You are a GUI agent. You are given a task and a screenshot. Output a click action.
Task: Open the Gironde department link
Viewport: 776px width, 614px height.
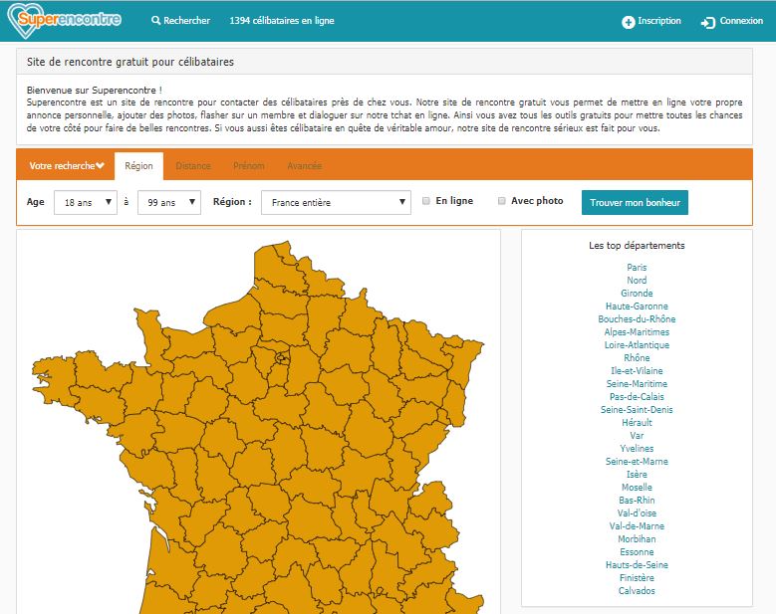point(637,294)
